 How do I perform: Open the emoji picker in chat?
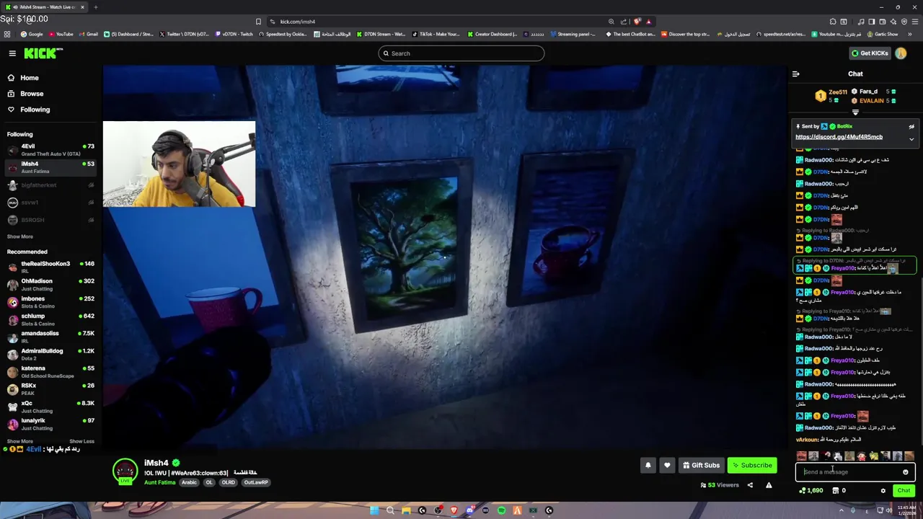[x=906, y=472]
